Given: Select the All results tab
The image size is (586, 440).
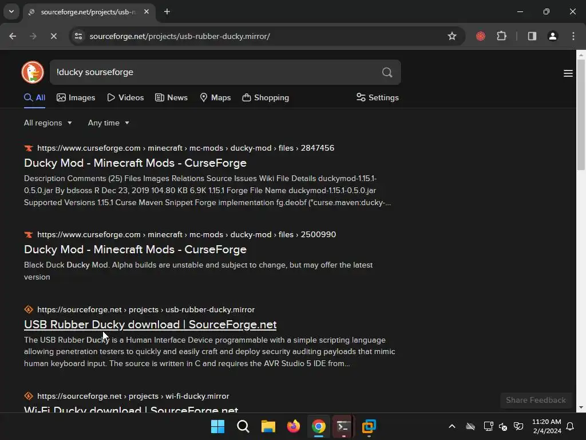Looking at the screenshot, I should click(35, 97).
